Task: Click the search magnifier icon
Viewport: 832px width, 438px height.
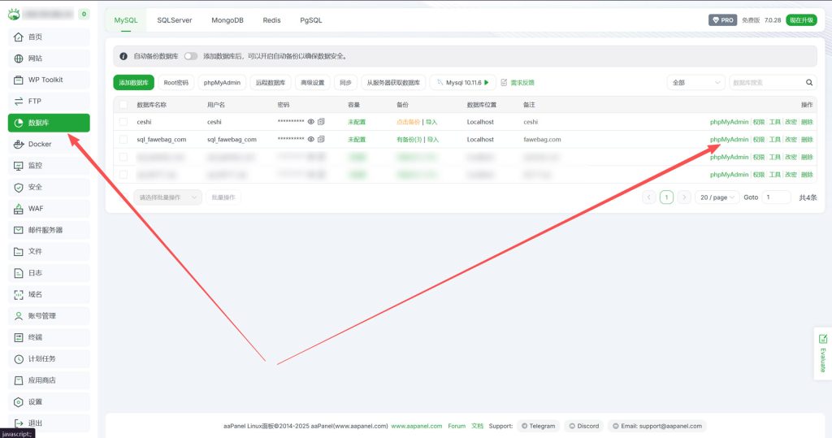Action: (809, 83)
